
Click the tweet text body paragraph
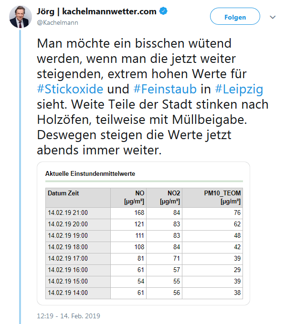(153, 97)
